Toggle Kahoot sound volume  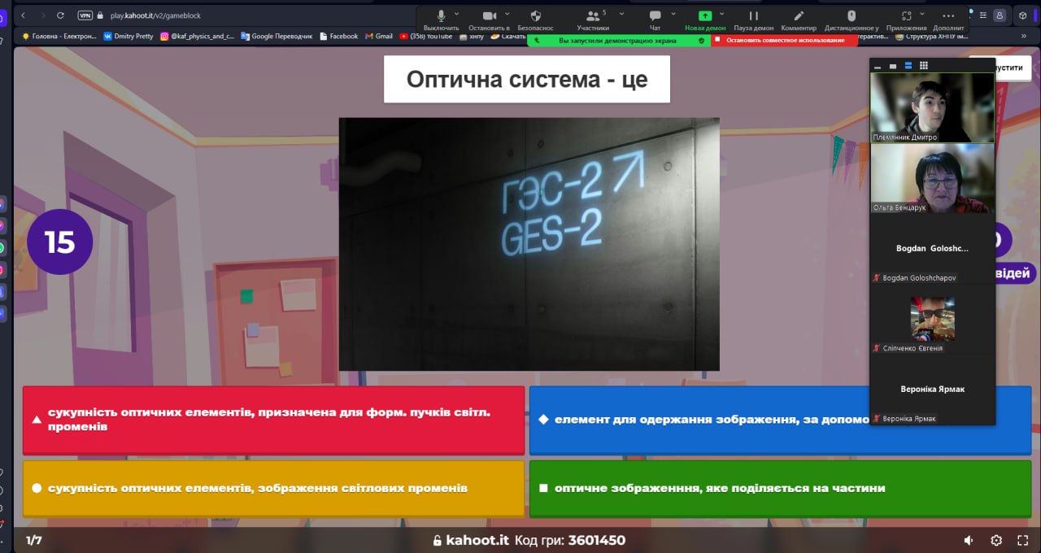[x=969, y=540]
